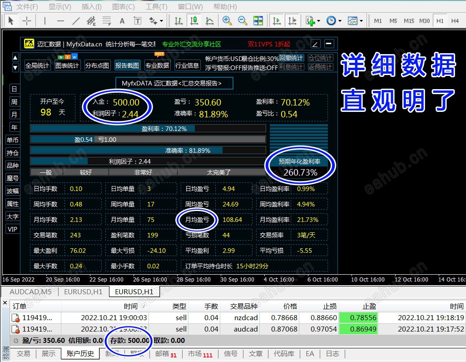Zoom out of the chart
Screen dimensions: 466x362
(243, 21)
